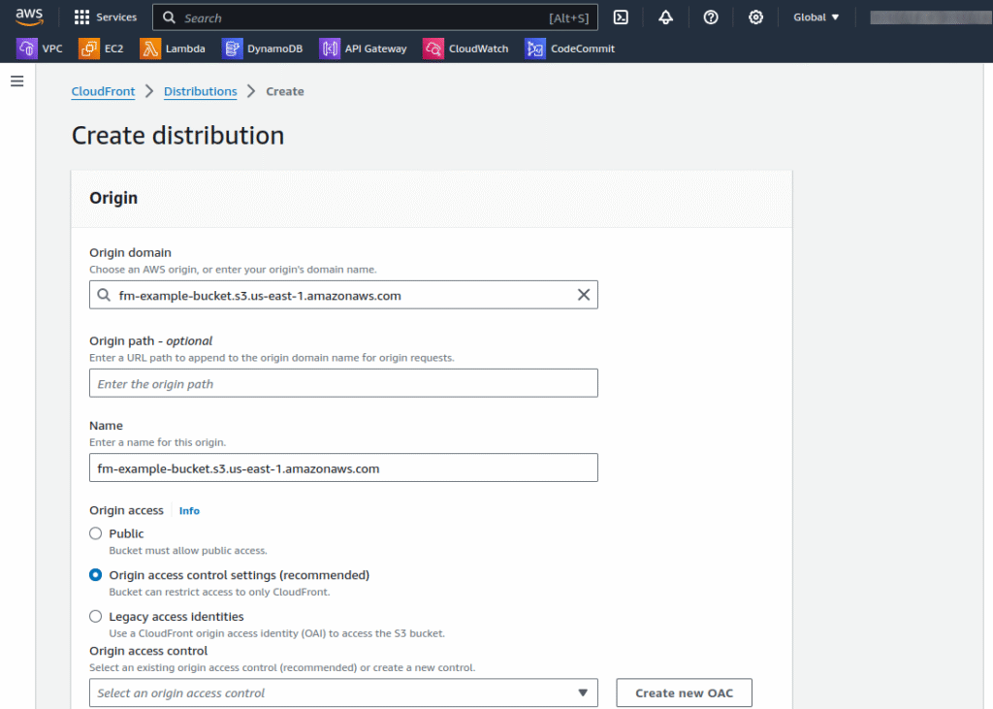Open the DynamoDB shortcut label
993x709 pixels.
coord(274,48)
